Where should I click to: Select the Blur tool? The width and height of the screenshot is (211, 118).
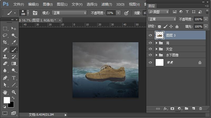click(x=5, y=70)
